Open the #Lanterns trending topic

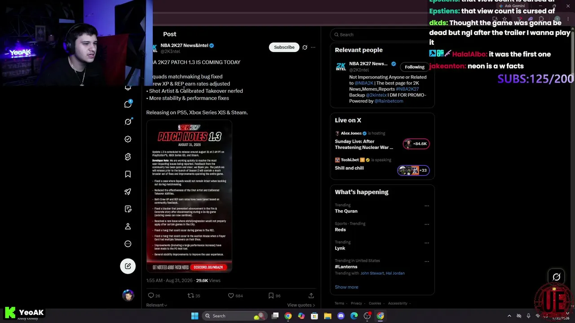[346, 266]
